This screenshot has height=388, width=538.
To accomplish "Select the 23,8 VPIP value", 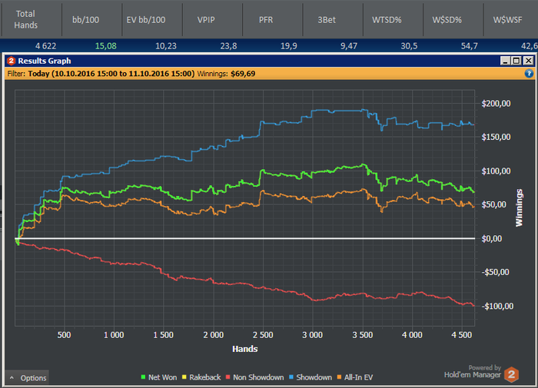I will pyautogui.click(x=228, y=46).
